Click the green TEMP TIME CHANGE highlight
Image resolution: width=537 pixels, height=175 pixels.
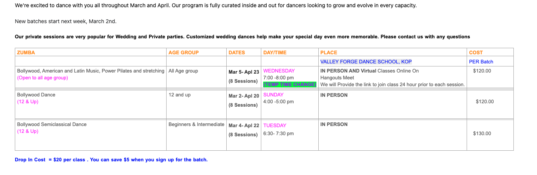tap(289, 85)
